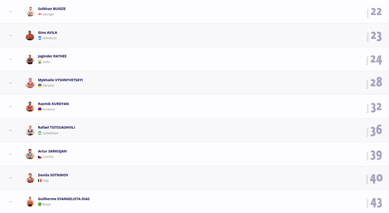This screenshot has width=389, height=213.
Task: Click the Brazil flag icon
Action: point(40,204)
